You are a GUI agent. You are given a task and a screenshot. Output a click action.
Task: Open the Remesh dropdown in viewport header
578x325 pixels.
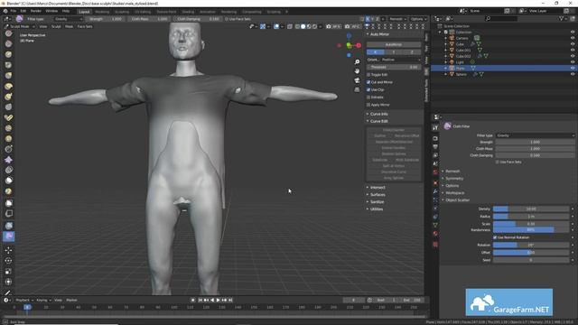[x=397, y=19]
